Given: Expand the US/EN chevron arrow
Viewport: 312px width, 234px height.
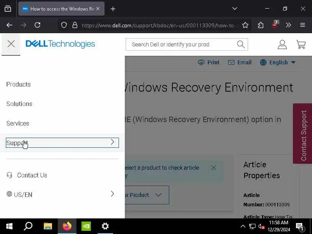Looking at the screenshot, I should click(x=112, y=194).
